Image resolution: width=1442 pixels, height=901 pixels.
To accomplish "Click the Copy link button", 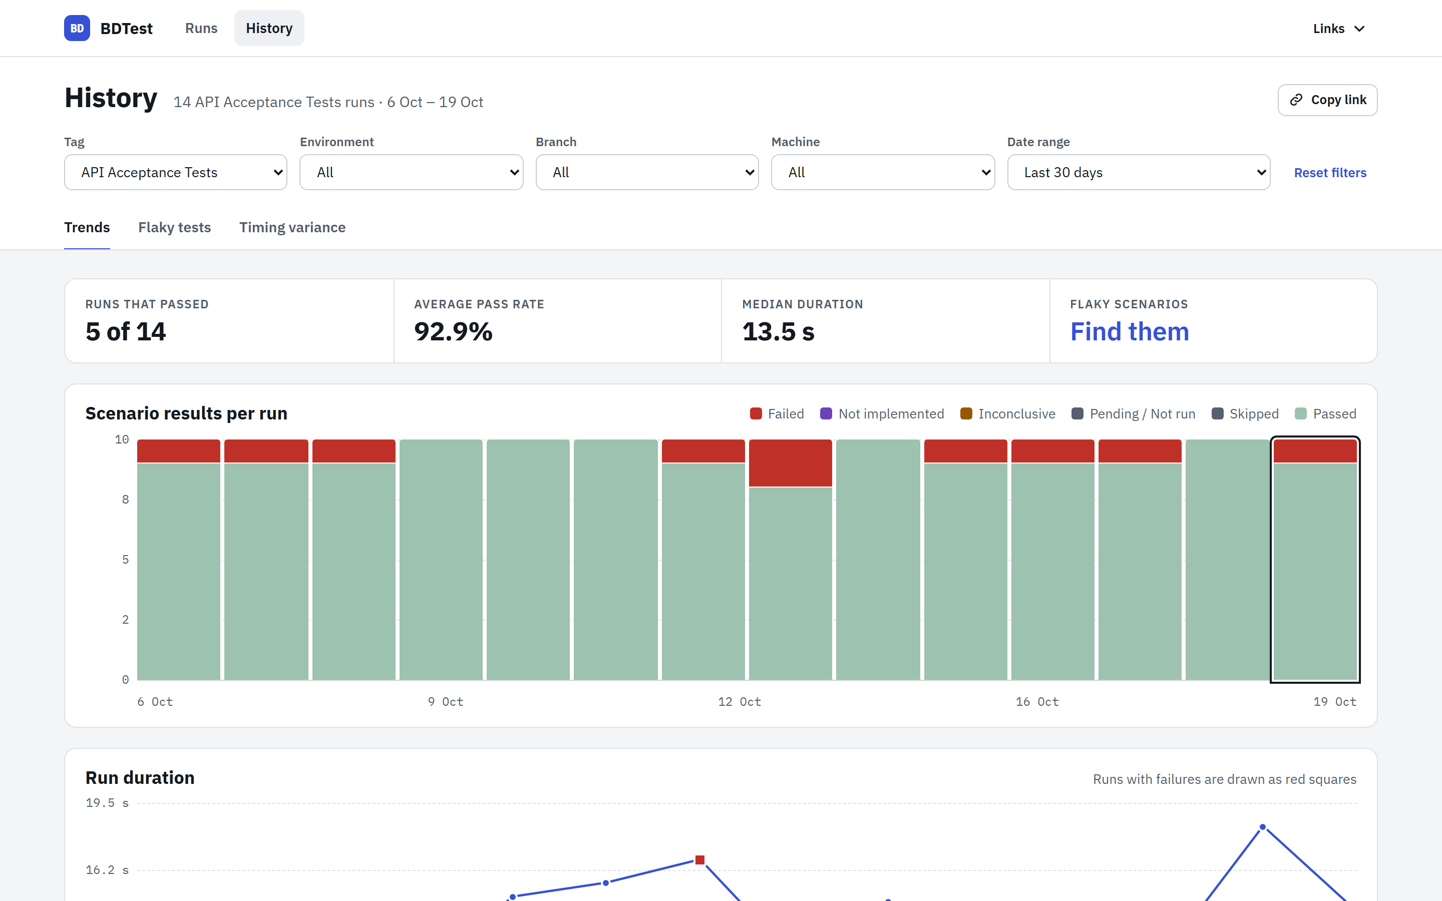I will (x=1328, y=100).
